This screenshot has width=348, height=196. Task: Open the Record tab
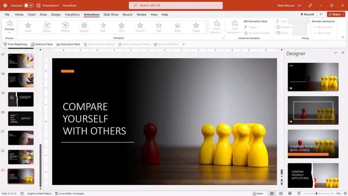pyautogui.click(x=127, y=15)
